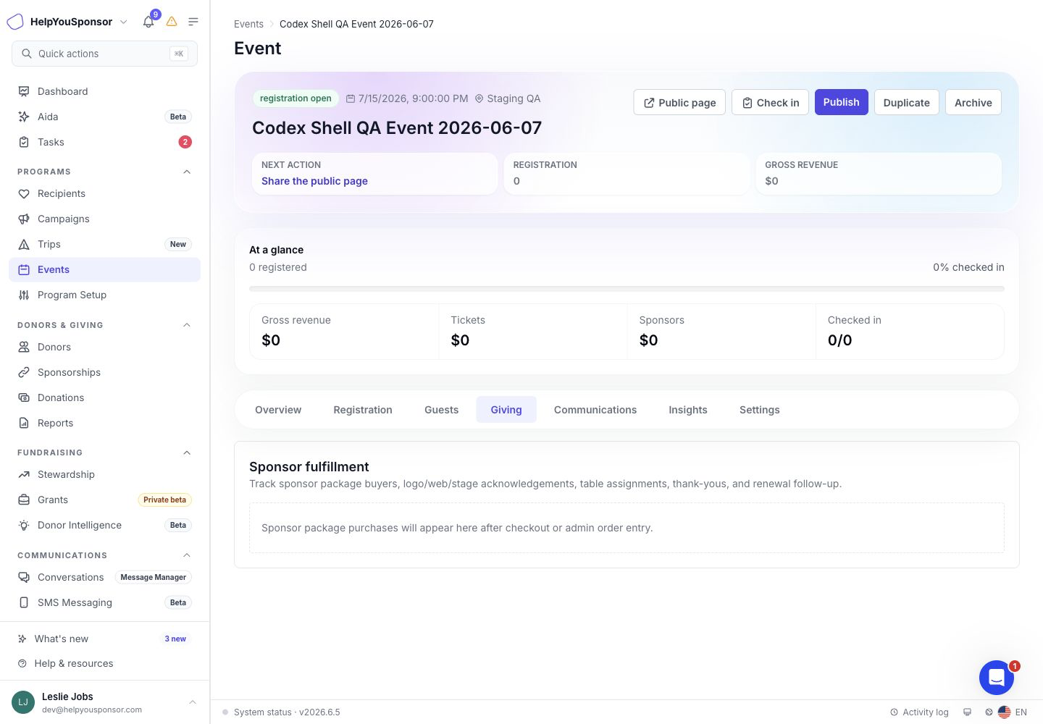Click the Donor Intelligence lightbulb icon
This screenshot has width=1043, height=724.
coord(24,525)
